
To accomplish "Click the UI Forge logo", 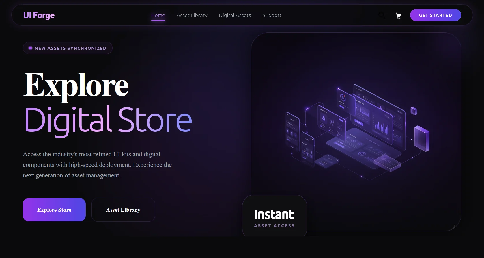I will click(39, 15).
